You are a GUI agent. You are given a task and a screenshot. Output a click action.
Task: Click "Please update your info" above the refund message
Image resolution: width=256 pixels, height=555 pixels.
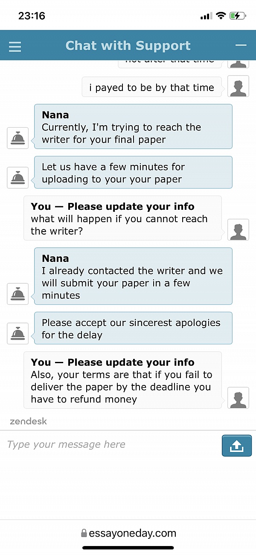(x=131, y=362)
